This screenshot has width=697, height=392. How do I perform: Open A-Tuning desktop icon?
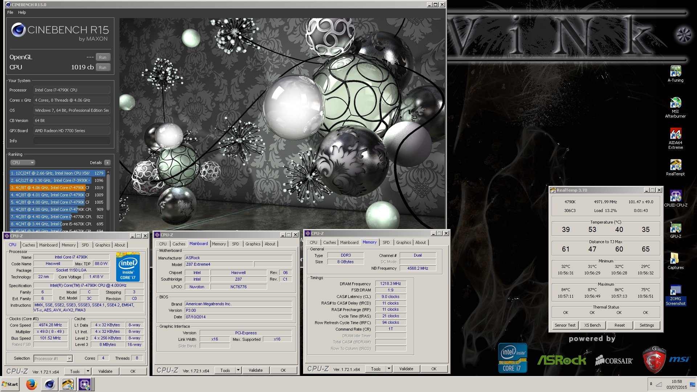point(675,74)
